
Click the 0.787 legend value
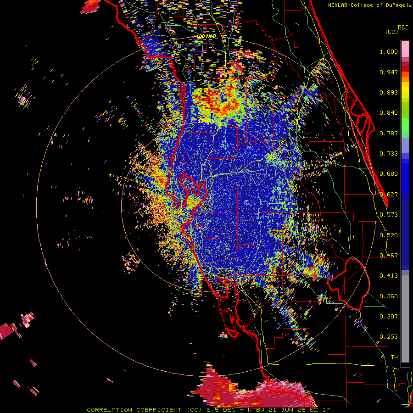(x=389, y=133)
